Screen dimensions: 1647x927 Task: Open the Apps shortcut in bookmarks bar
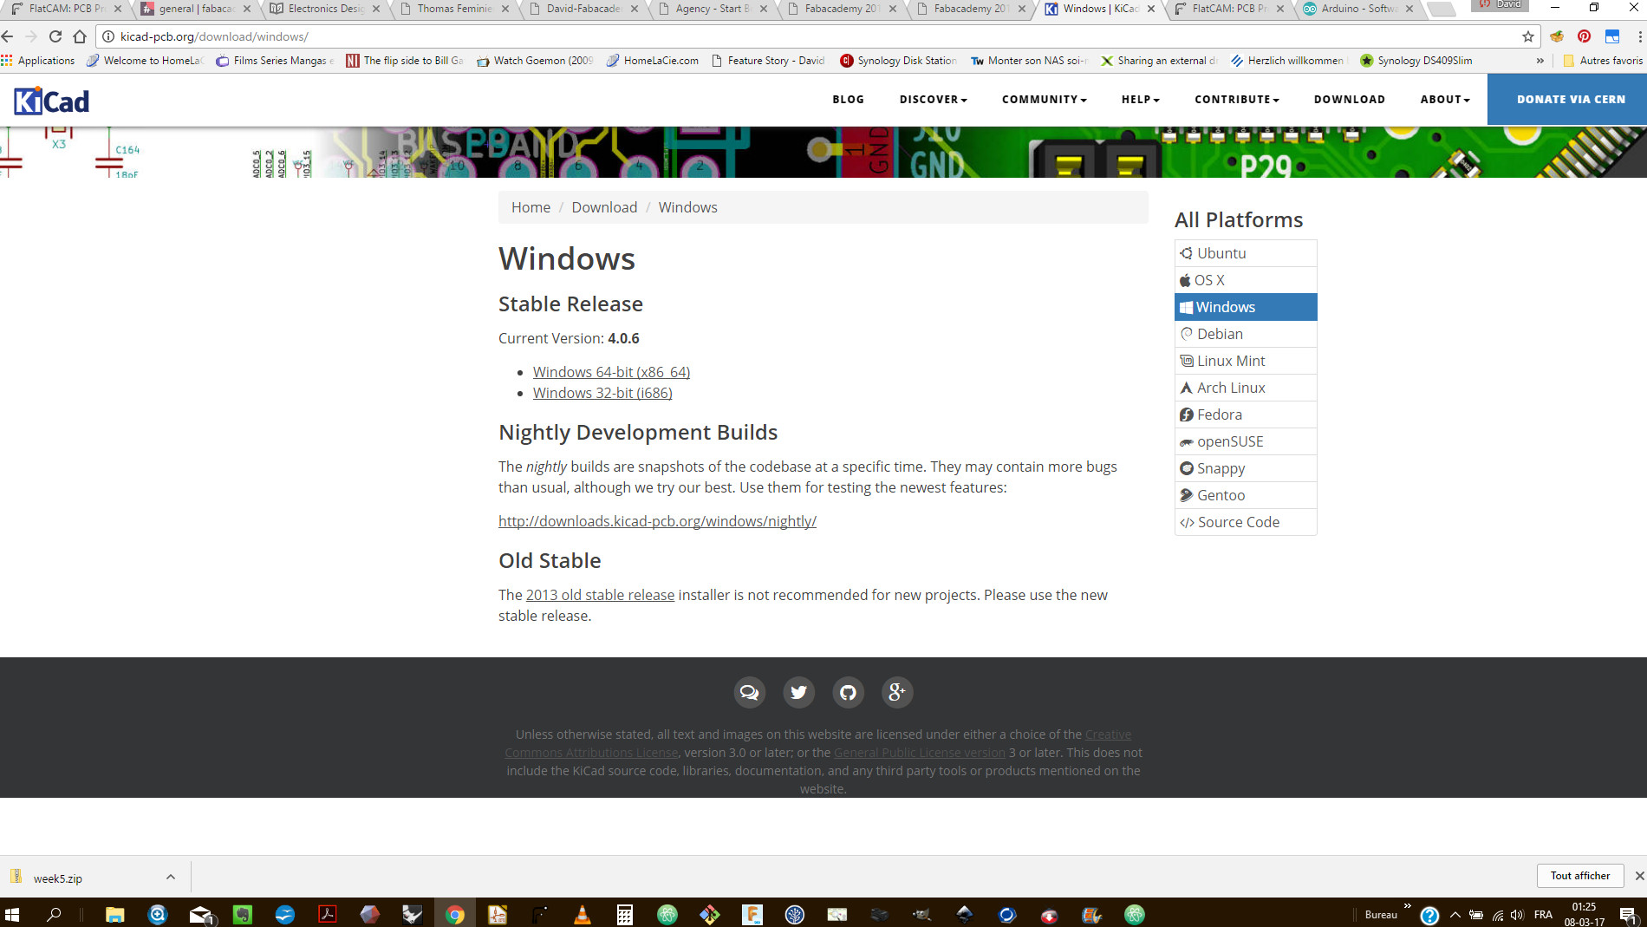(x=38, y=61)
